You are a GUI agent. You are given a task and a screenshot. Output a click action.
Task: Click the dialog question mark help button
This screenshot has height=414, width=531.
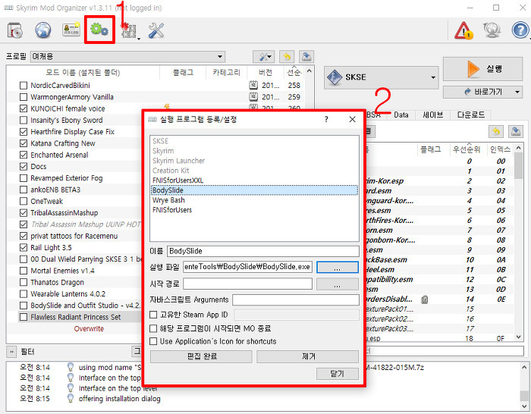point(326,119)
